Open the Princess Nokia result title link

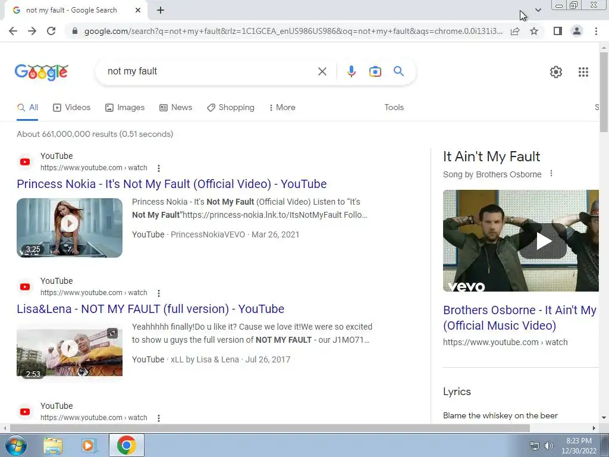[172, 184]
